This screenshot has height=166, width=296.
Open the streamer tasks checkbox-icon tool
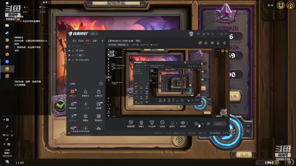[x=98, y=93]
